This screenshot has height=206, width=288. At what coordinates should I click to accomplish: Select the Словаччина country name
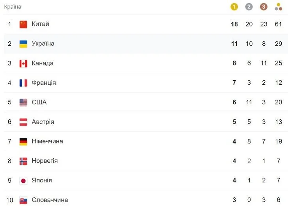pyautogui.click(x=50, y=200)
